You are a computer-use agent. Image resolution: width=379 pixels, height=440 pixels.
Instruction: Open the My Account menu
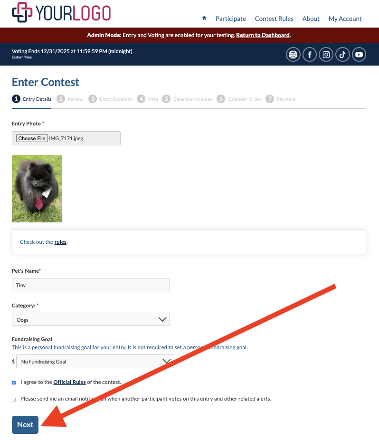pyautogui.click(x=345, y=19)
